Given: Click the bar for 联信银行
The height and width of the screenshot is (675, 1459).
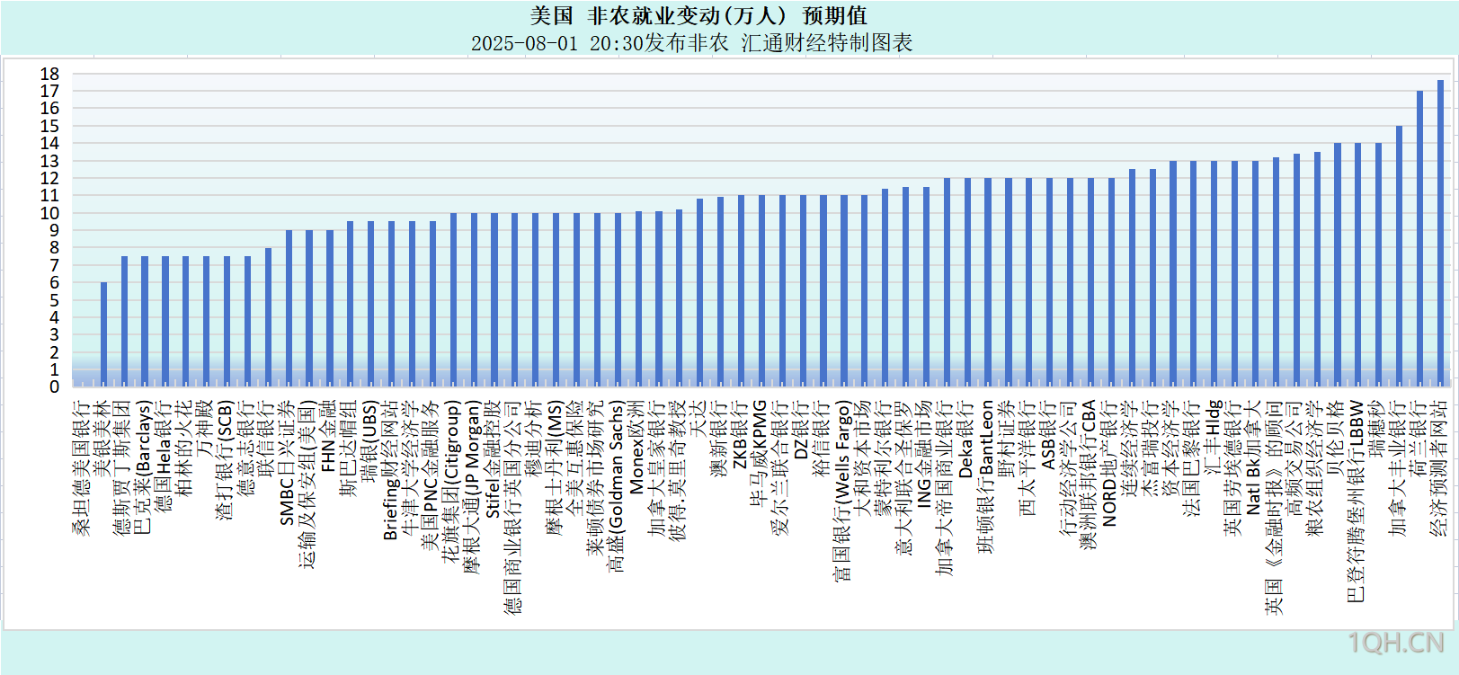Looking at the screenshot, I should (x=268, y=317).
